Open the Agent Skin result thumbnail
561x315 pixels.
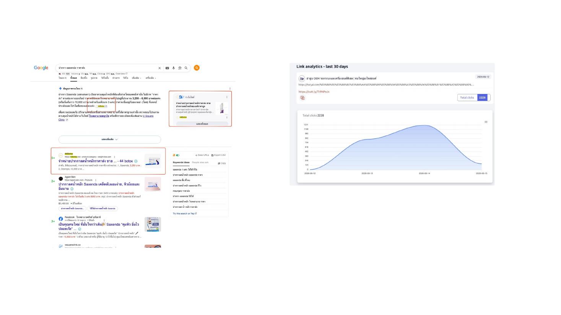(153, 184)
